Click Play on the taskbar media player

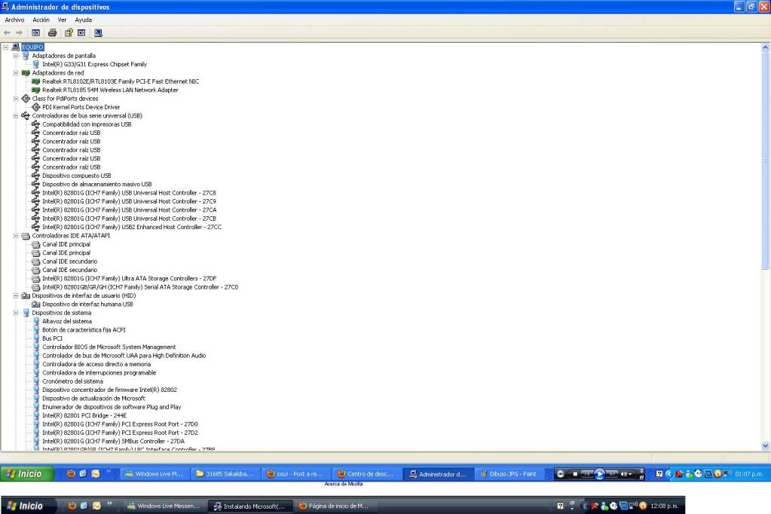[599, 474]
